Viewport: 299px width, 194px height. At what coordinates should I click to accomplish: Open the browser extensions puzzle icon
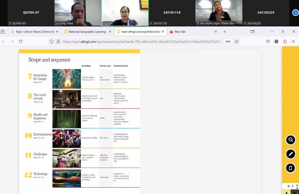tap(285, 41)
